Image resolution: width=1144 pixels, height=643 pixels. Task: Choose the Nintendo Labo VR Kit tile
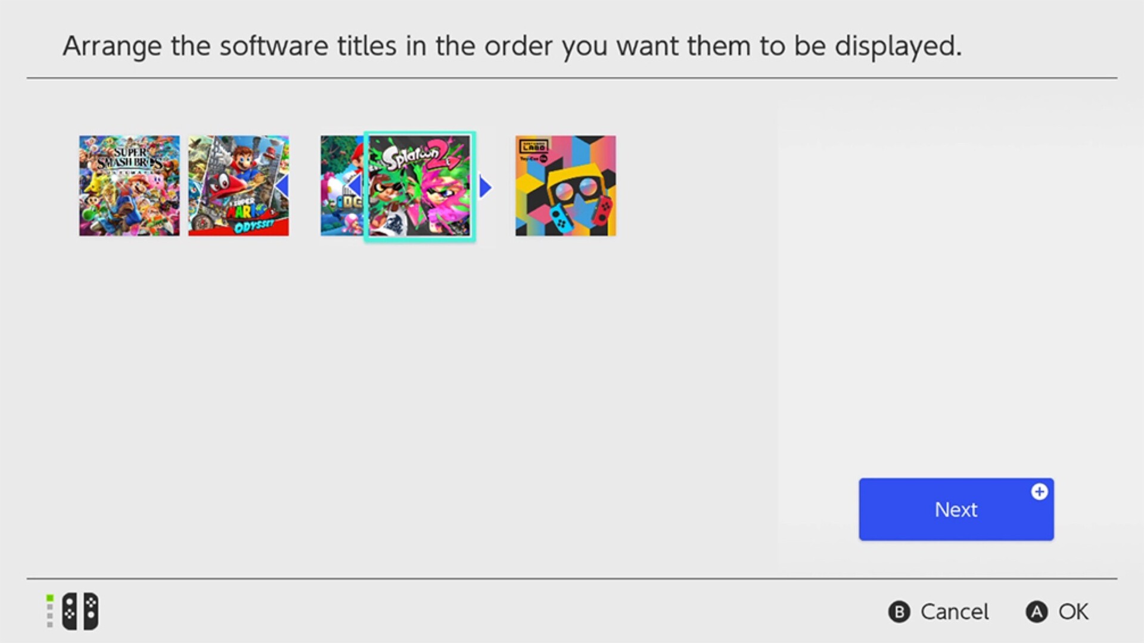(565, 185)
